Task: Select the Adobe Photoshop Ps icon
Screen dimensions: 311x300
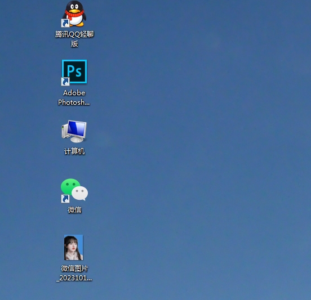Action: (x=74, y=71)
